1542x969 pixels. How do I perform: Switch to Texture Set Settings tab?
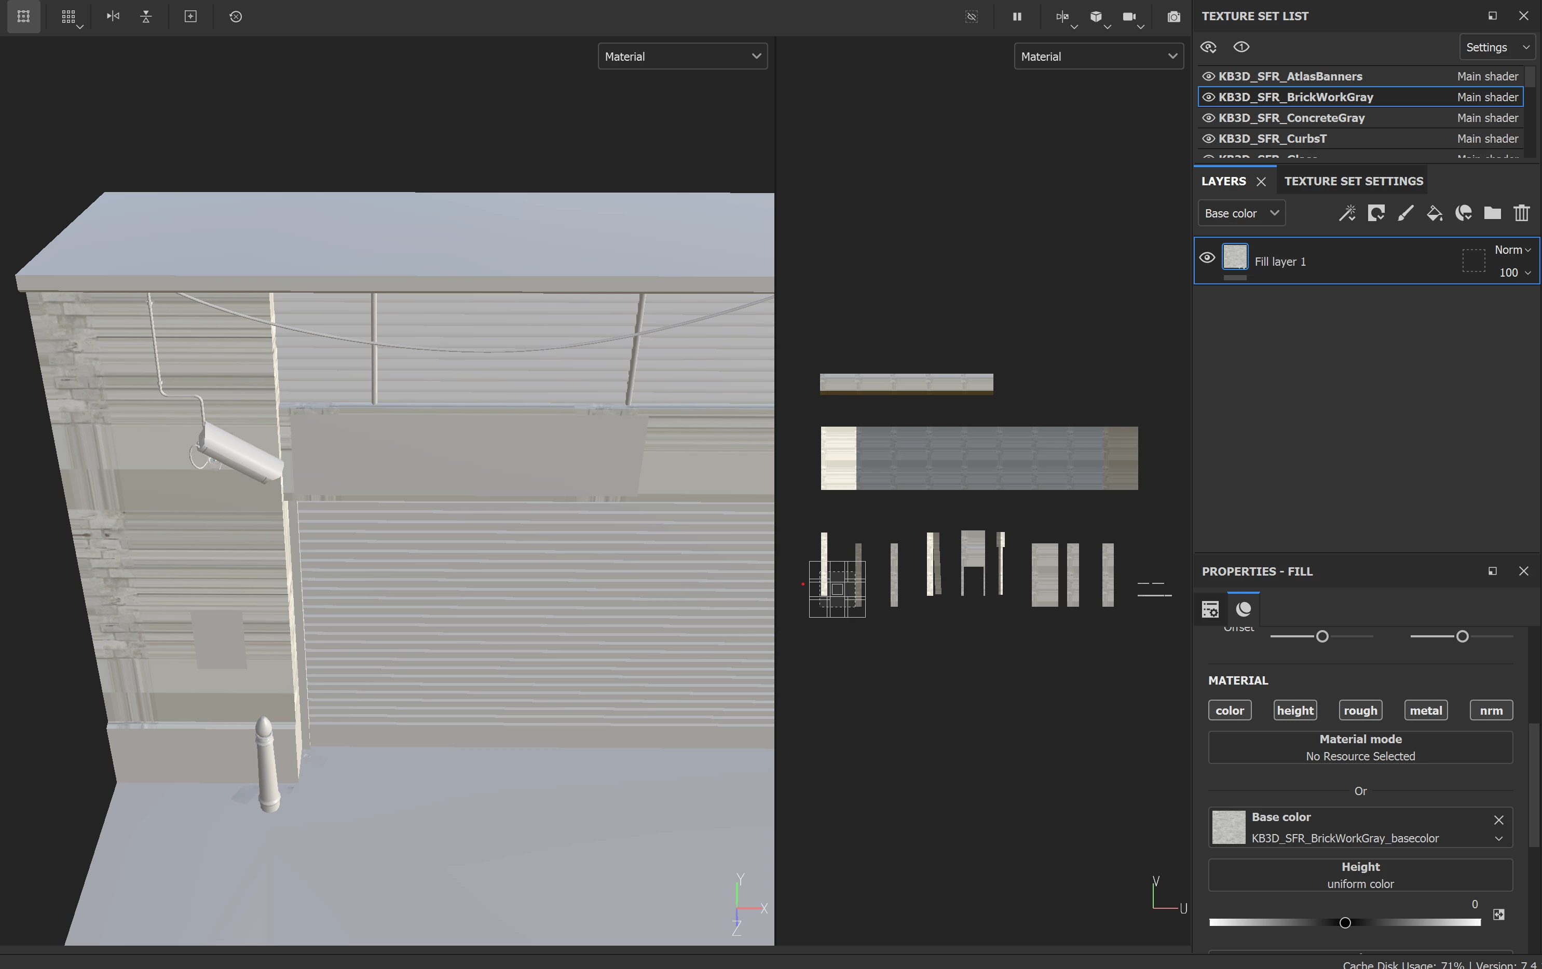click(1353, 181)
